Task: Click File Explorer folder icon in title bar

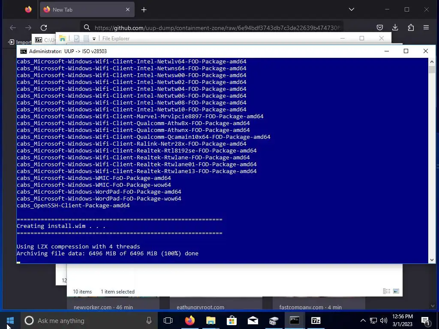Action: [62, 38]
